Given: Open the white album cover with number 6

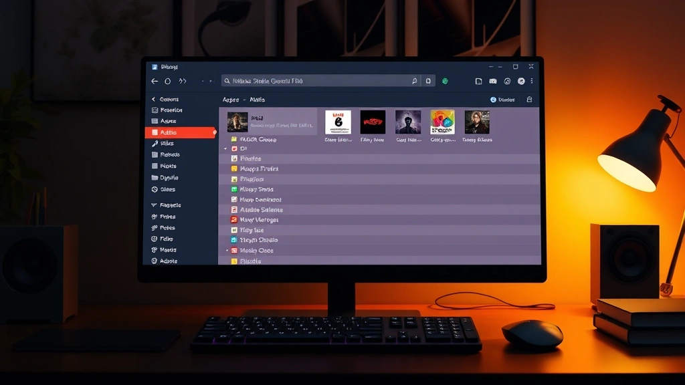Looking at the screenshot, I should 338,122.
